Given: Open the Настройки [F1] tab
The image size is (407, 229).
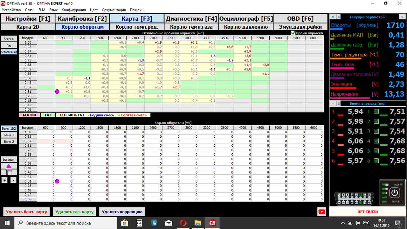Looking at the screenshot, I should point(28,18).
